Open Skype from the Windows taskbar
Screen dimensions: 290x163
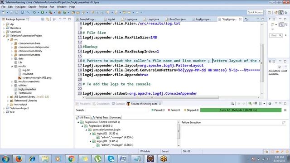111,159
